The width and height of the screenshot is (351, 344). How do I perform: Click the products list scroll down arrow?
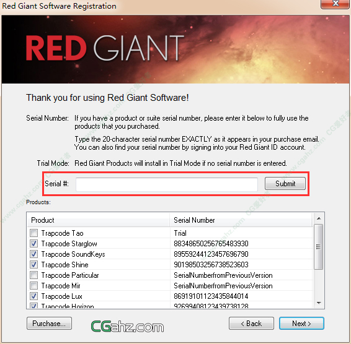click(319, 303)
